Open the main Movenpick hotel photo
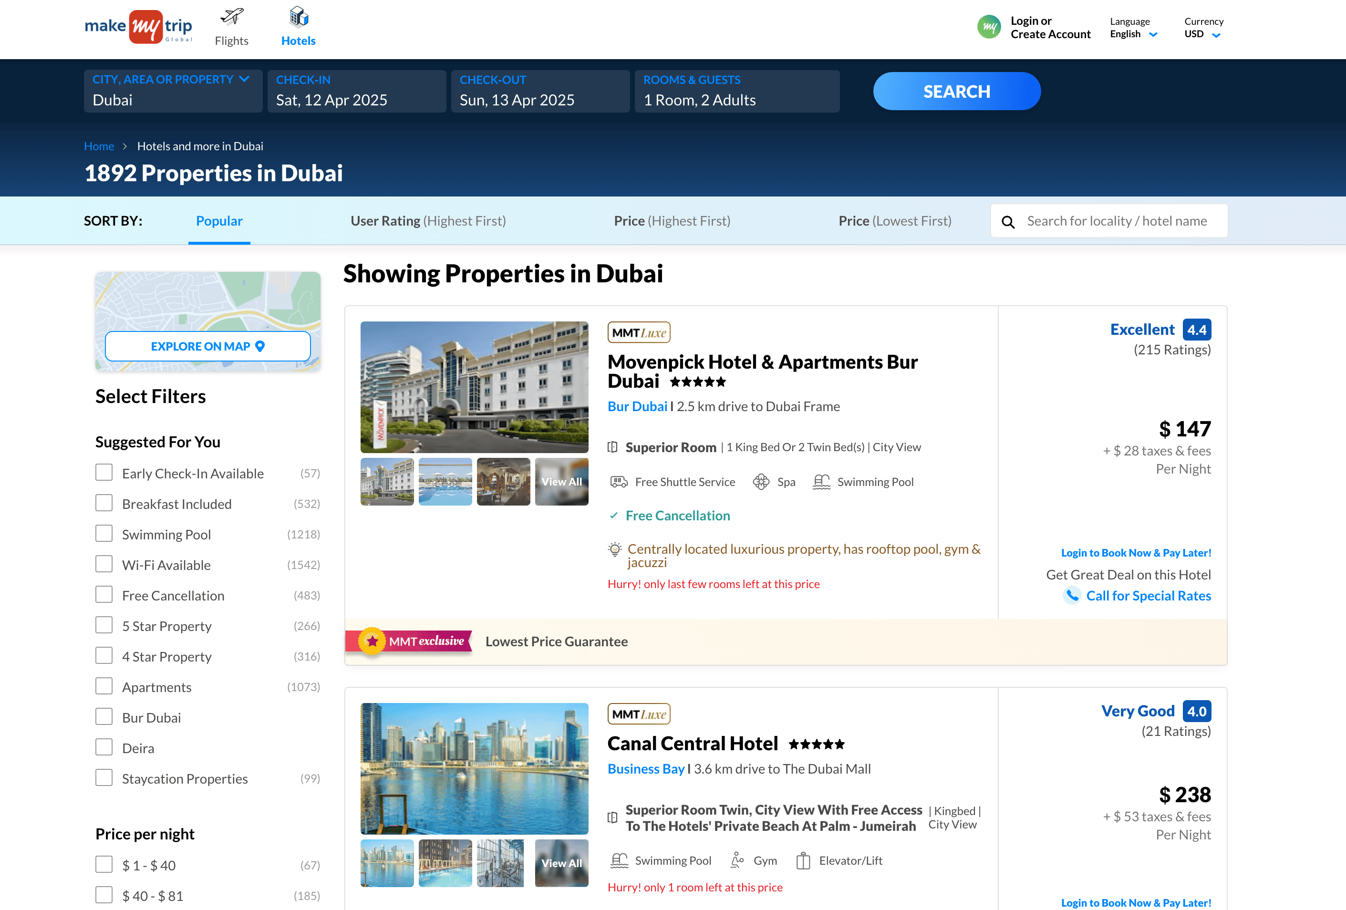 click(x=474, y=388)
